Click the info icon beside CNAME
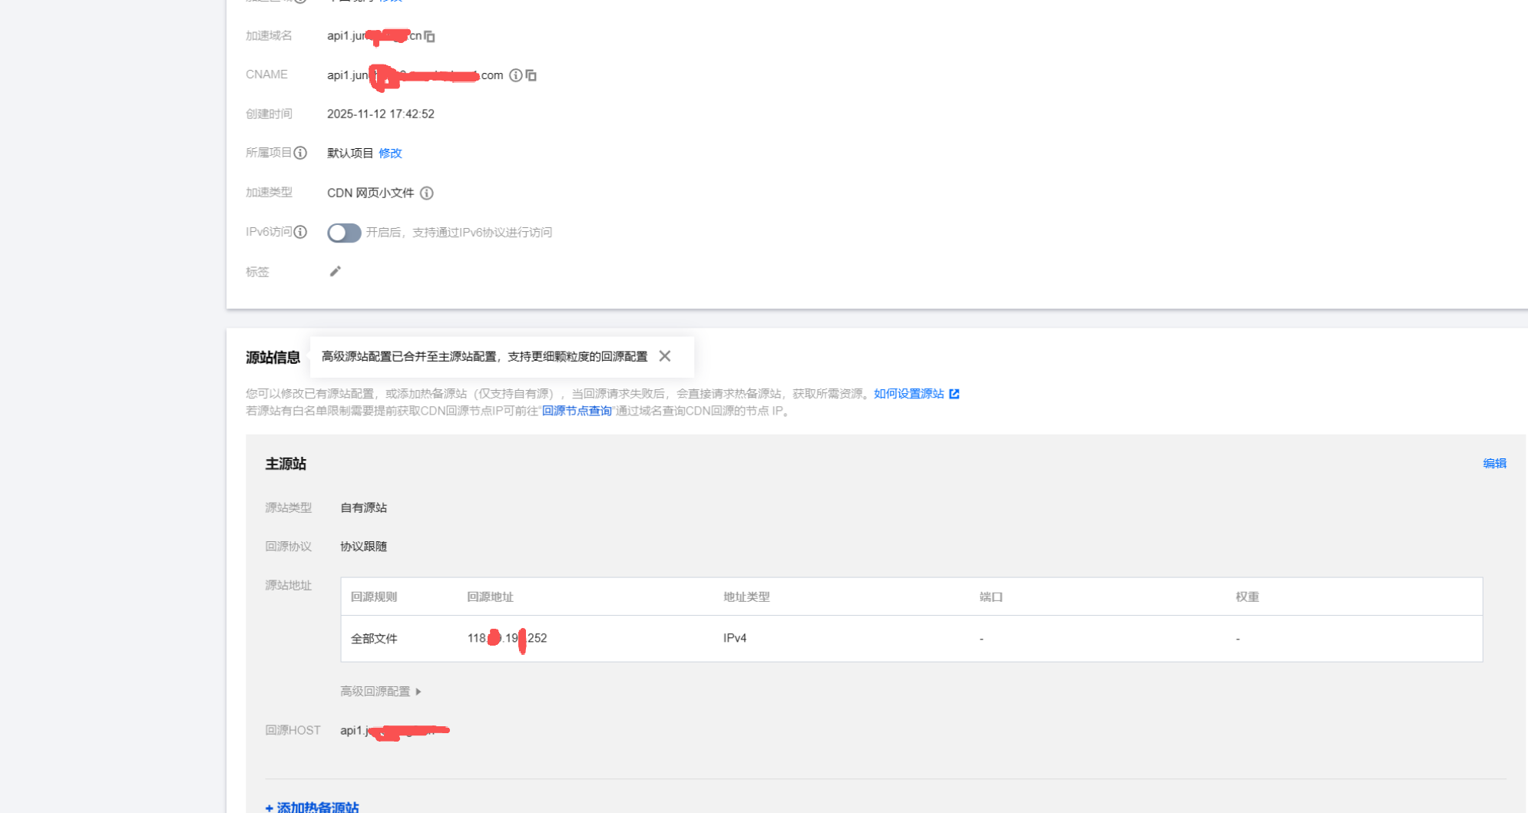Screen dimensions: 1528x813 [x=516, y=75]
